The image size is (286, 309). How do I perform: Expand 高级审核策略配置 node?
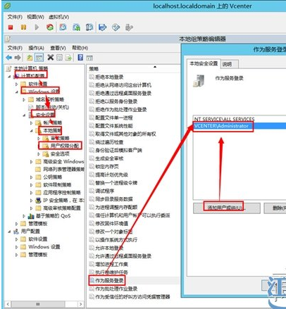(32, 208)
